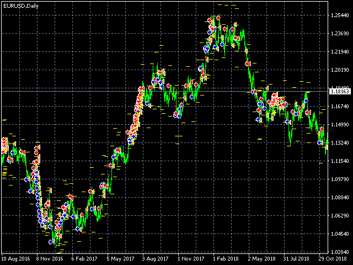Click the 1.21940 price scale label
353x265 pixels.
(340, 52)
